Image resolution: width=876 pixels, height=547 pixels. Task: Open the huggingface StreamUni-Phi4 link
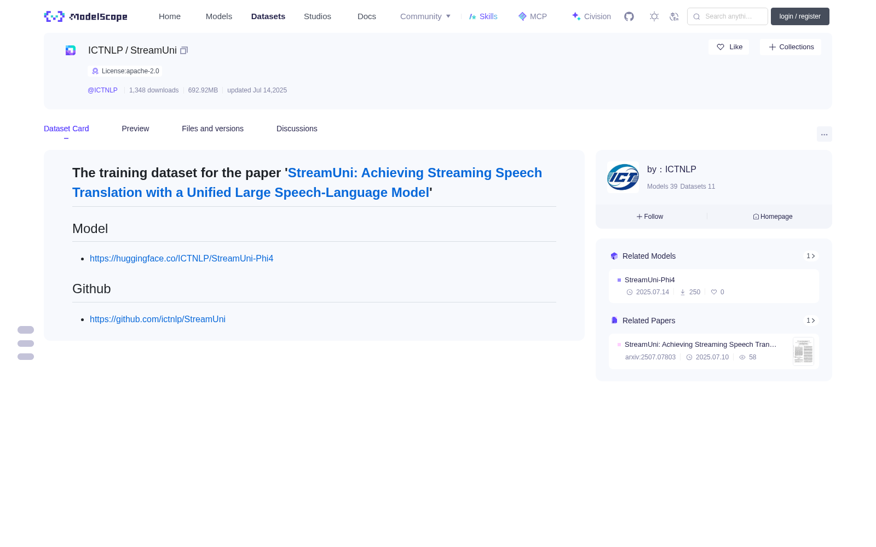coord(181,258)
